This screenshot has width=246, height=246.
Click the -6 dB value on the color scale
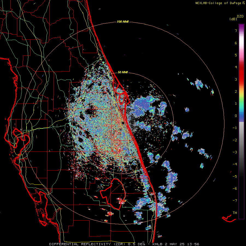[x=235, y=189]
